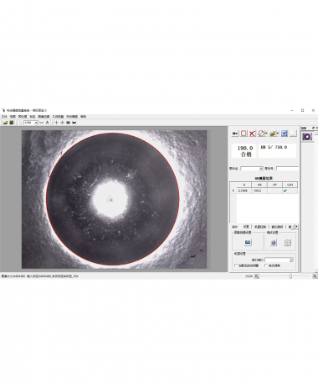
Task: Open the fourth menu in menu bar
Action: pos(33,117)
